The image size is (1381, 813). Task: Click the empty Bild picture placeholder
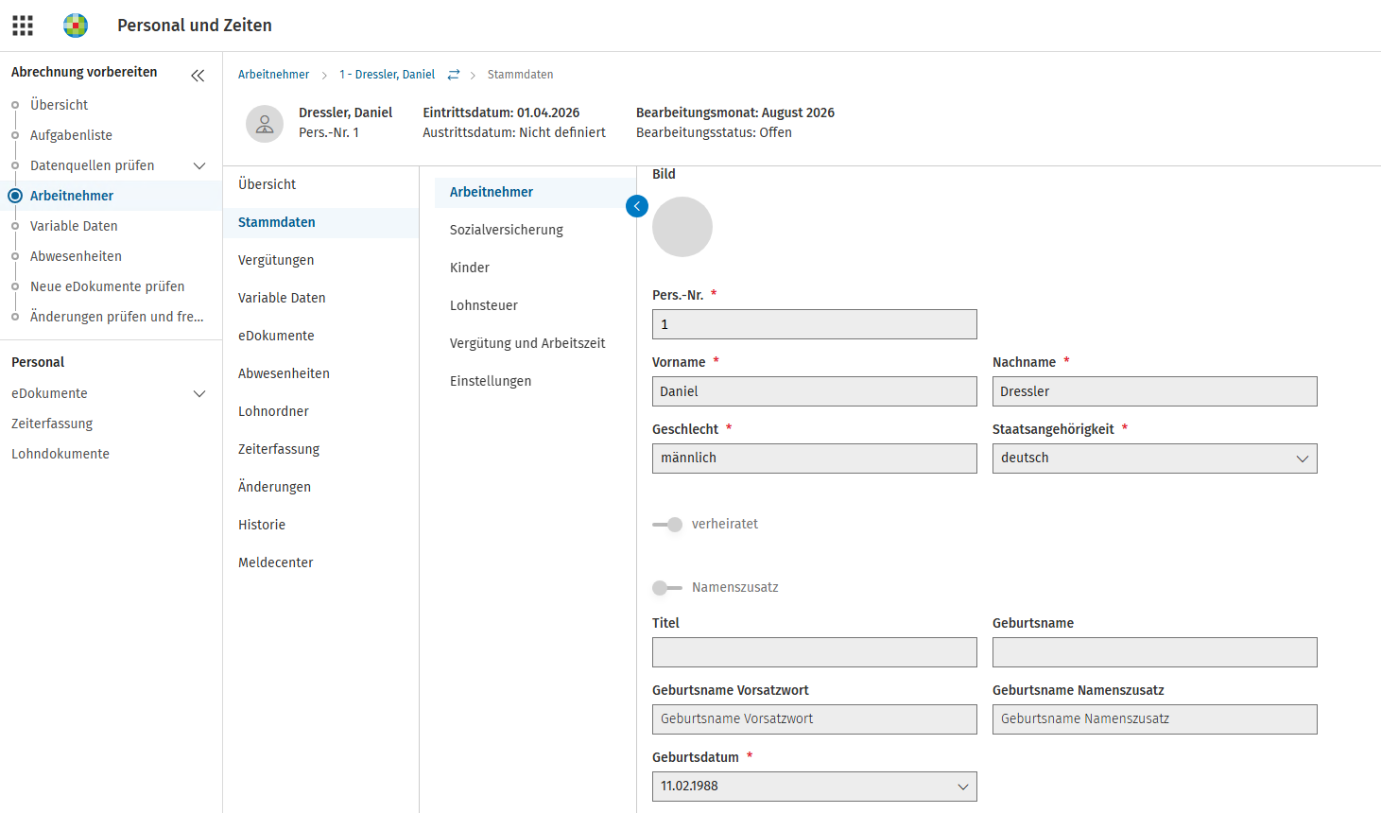pyautogui.click(x=682, y=227)
